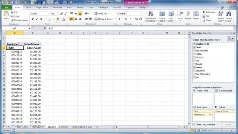Check the Holiday field
Viewport: 238px width, 134px height.
[194, 54]
